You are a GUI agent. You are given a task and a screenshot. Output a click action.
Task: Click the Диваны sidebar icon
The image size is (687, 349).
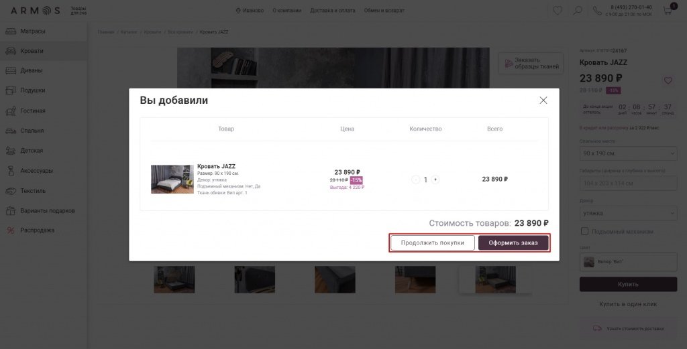[x=11, y=70]
